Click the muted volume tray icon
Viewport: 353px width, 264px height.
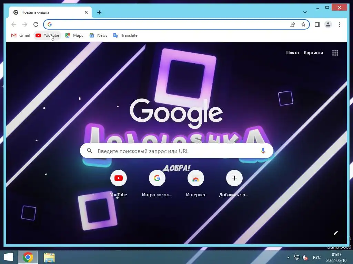coord(305,257)
